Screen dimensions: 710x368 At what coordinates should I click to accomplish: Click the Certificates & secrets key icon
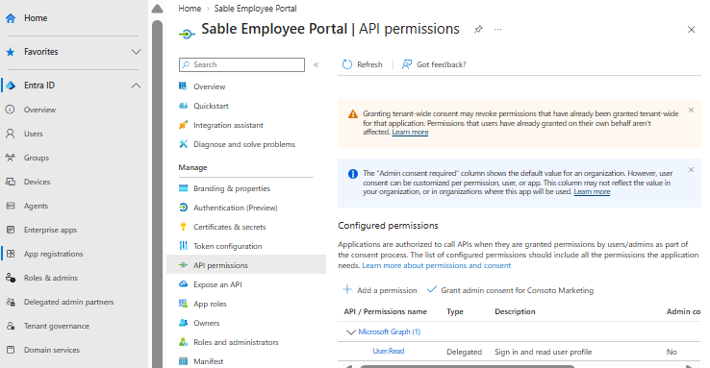click(x=183, y=227)
